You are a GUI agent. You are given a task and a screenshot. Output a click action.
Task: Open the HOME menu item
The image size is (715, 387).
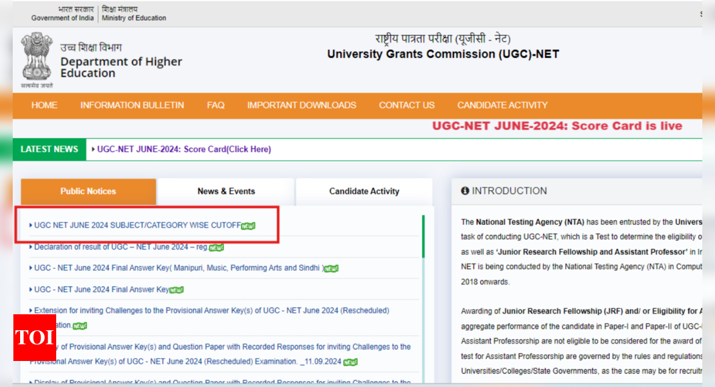pyautogui.click(x=44, y=105)
